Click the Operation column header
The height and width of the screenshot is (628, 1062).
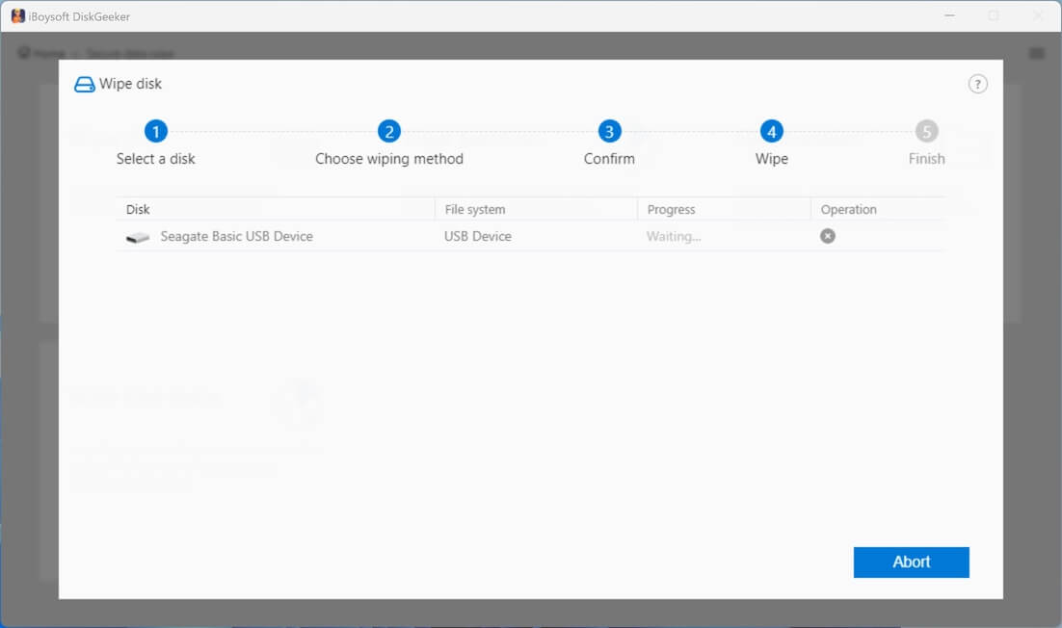(879, 209)
